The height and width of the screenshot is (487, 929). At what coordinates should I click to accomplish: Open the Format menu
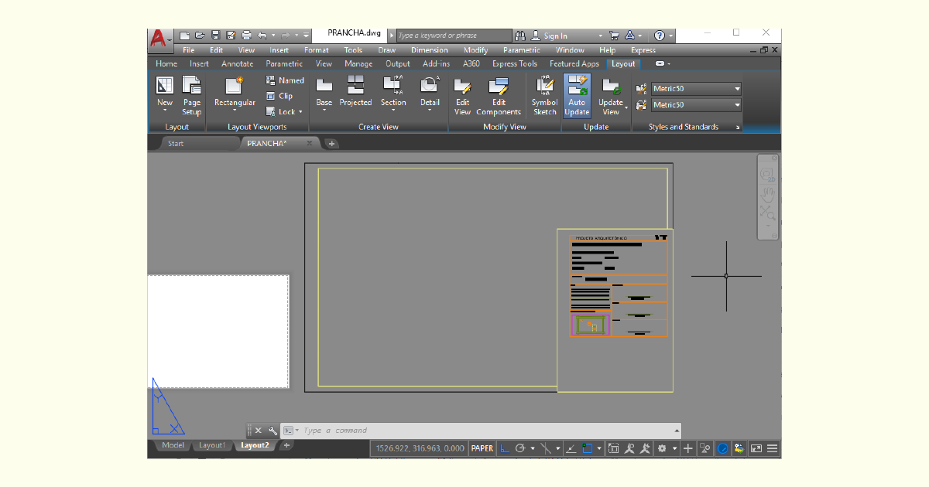(316, 50)
